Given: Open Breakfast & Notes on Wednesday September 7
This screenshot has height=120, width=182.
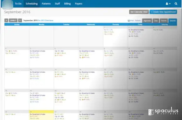Looking at the screenshot, I should pyautogui.click(x=87, y=51).
